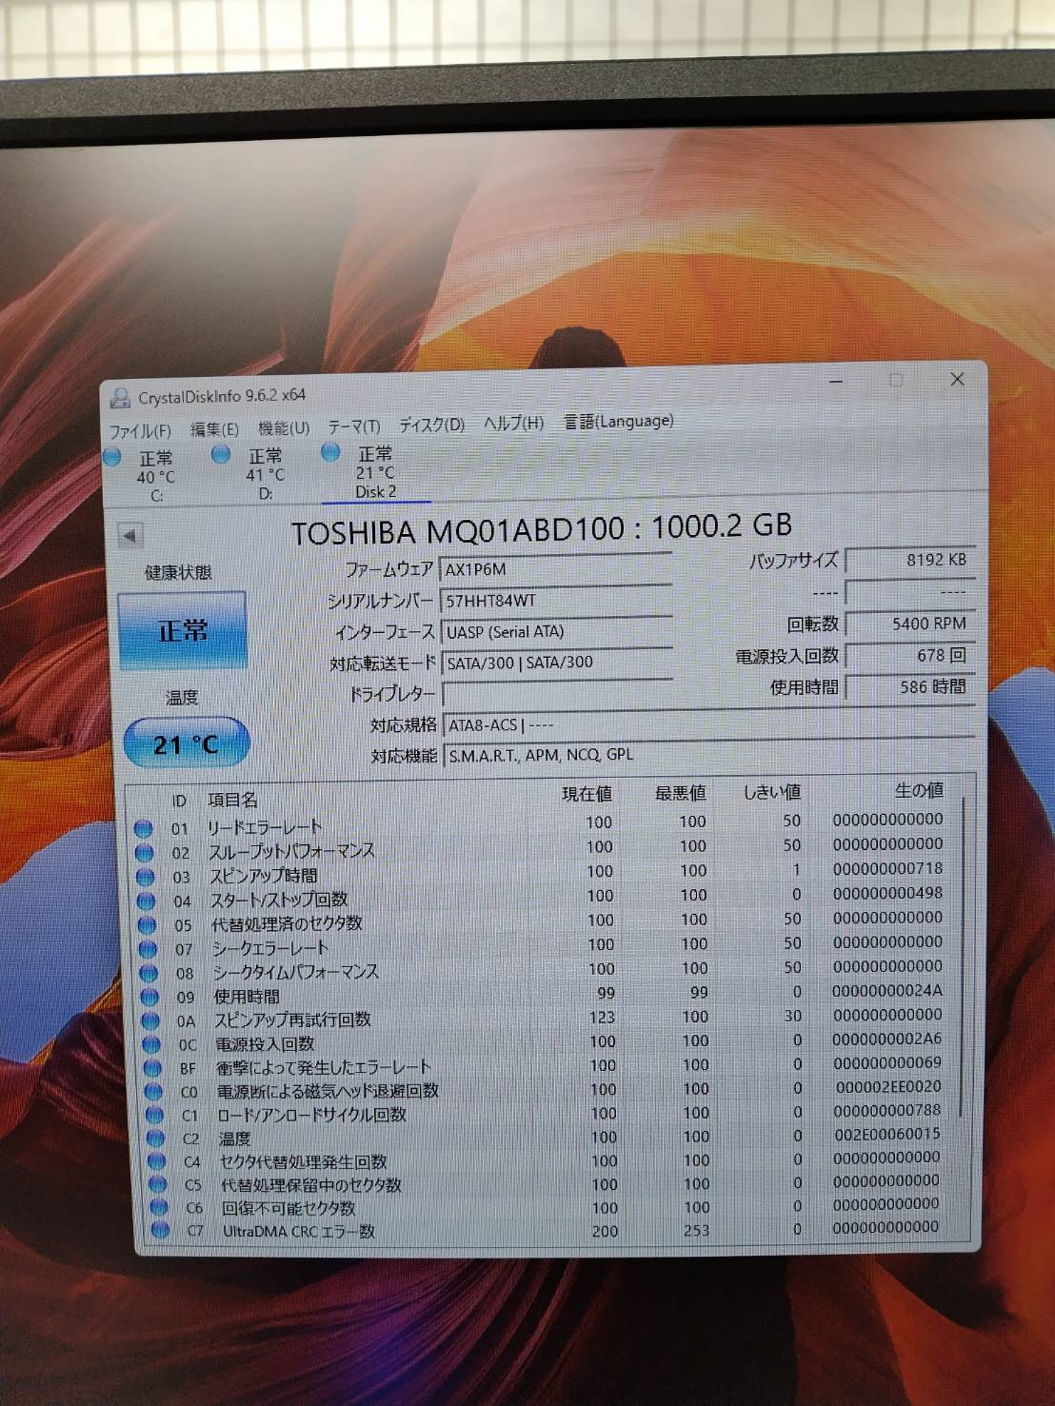Click the firmware field AX1P6M

pos(556,568)
